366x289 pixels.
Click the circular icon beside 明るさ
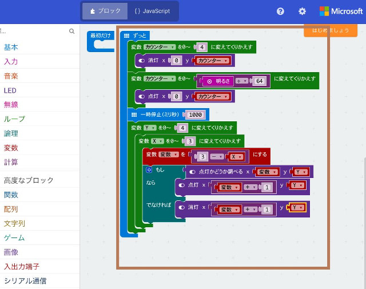pos(209,81)
